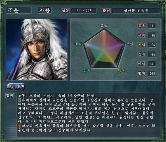Click the 매력 stat label in list

(142, 64)
